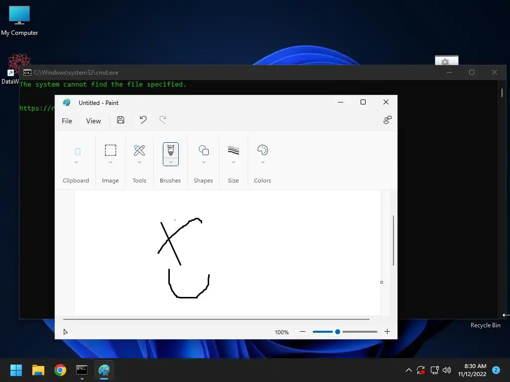Image resolution: width=510 pixels, height=382 pixels.
Task: Click the canvas resize handle on the right edge
Action: [382, 283]
